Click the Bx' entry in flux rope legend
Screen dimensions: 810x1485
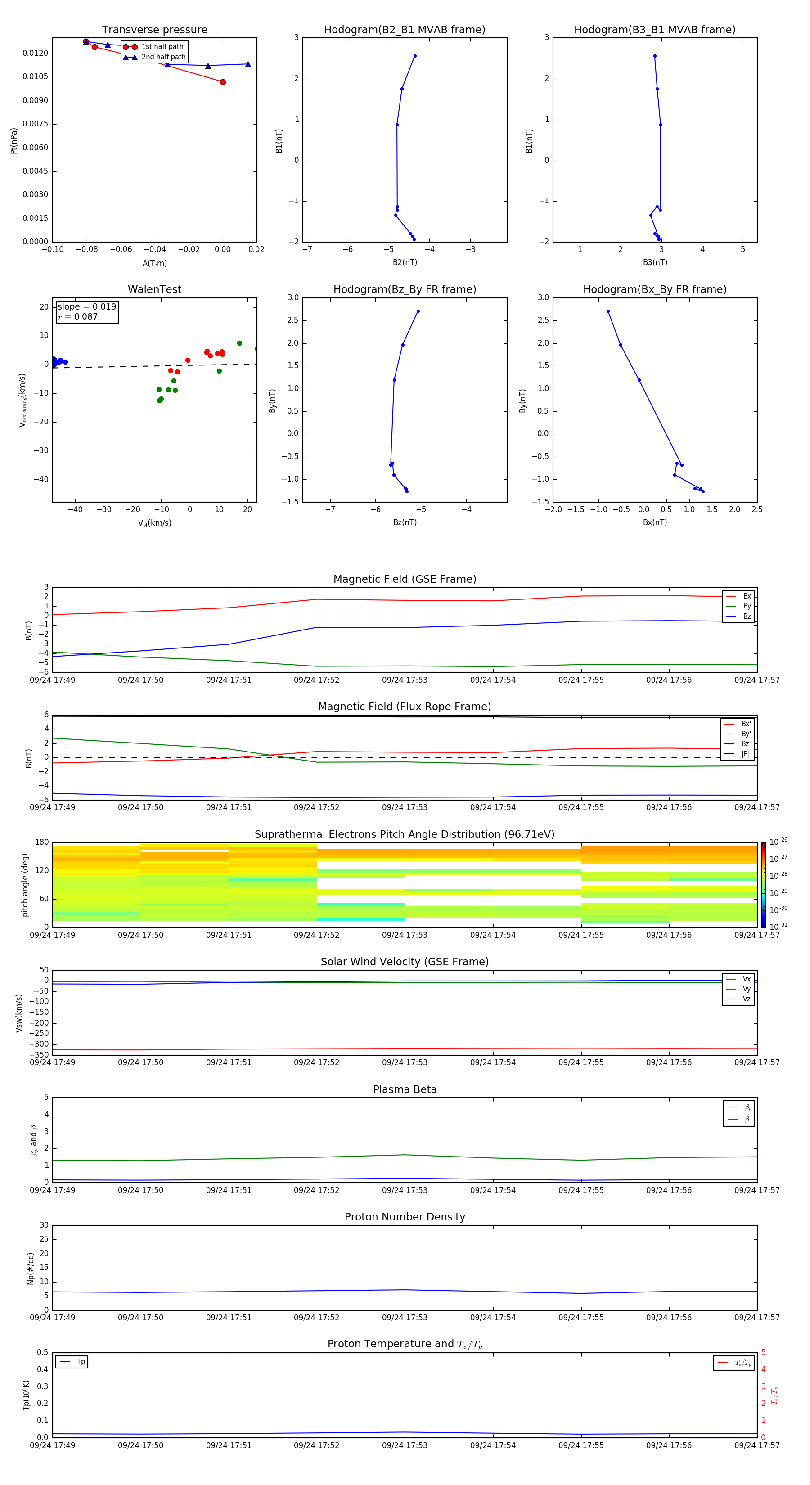738,724
